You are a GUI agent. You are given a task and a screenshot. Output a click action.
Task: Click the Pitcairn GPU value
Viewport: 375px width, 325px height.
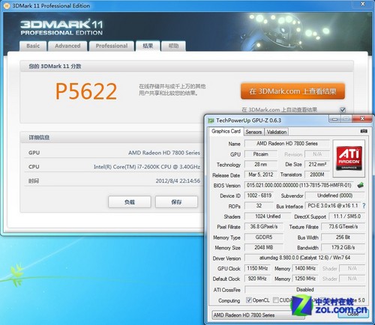(x=261, y=154)
